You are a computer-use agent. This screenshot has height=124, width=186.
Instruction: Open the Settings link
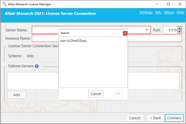(x=146, y=12)
